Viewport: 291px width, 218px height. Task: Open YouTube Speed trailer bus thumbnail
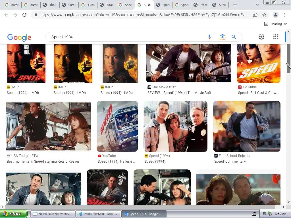point(117,126)
